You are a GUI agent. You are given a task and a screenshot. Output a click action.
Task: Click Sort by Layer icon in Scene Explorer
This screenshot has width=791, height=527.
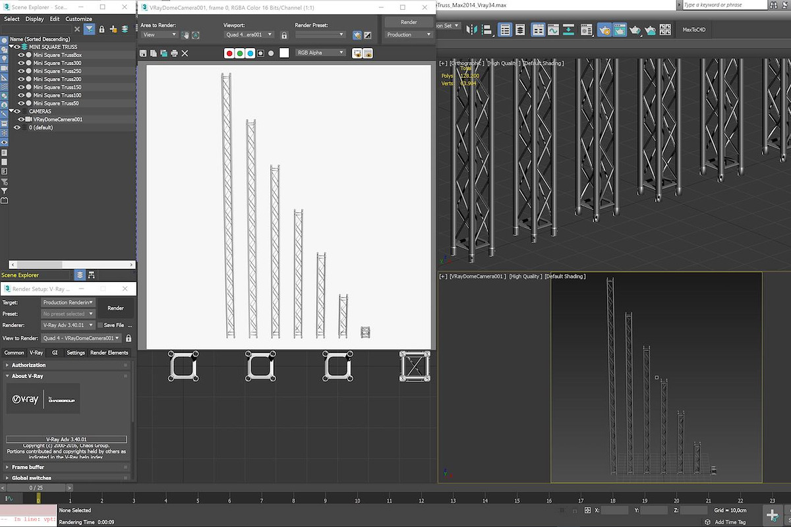click(x=80, y=275)
